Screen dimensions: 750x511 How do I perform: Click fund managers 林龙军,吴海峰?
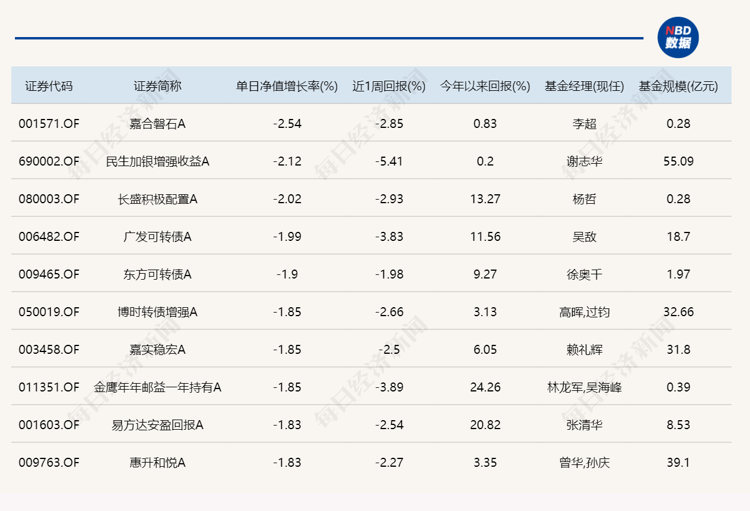pyautogui.click(x=584, y=387)
